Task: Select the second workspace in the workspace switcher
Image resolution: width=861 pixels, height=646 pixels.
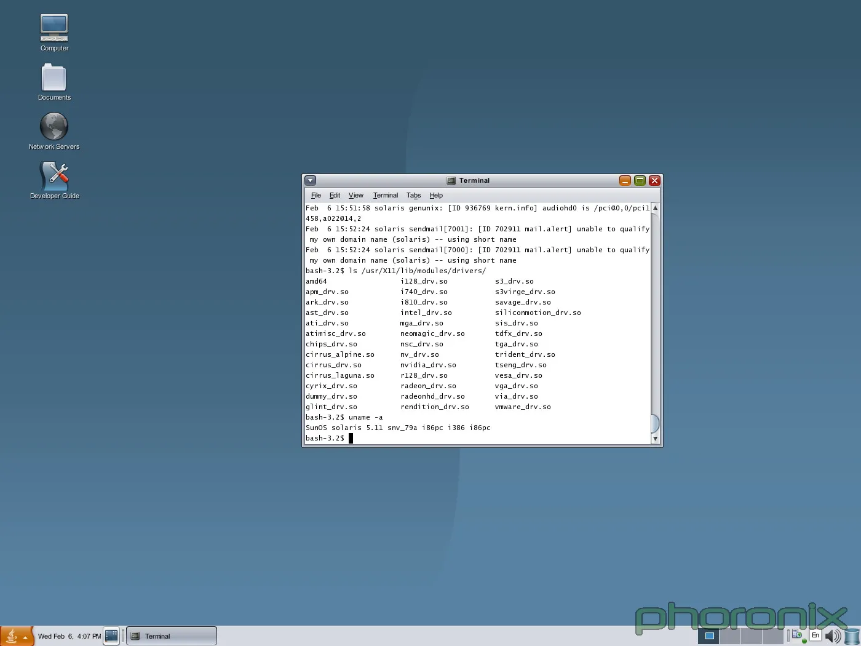Action: [x=728, y=637]
